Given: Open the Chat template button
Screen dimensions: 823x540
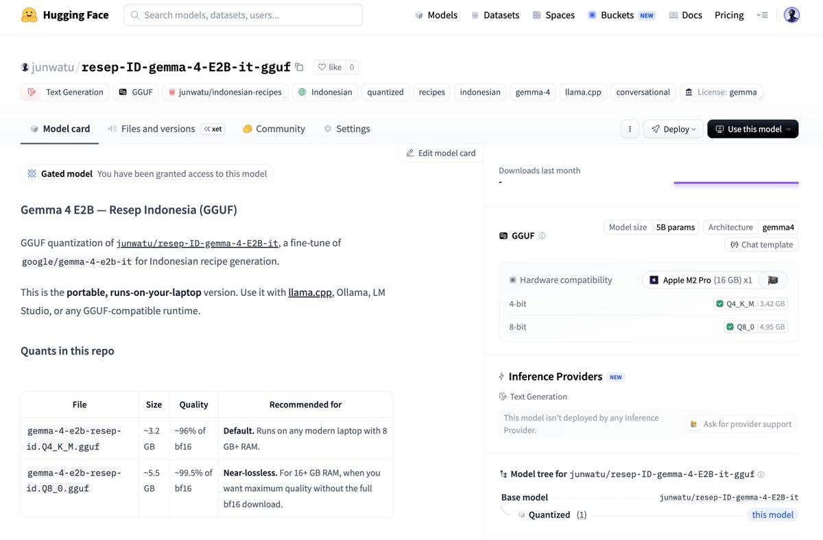Looking at the screenshot, I should pyautogui.click(x=761, y=245).
